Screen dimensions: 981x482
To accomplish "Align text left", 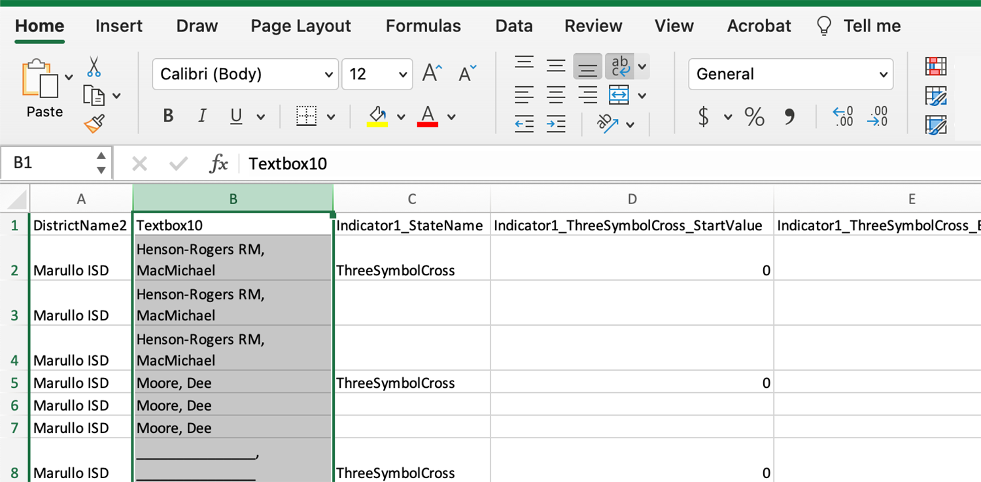I will (x=524, y=95).
